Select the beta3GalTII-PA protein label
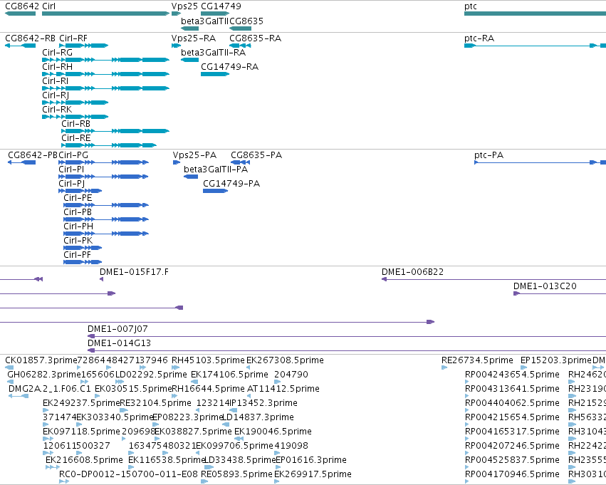 click(216, 170)
